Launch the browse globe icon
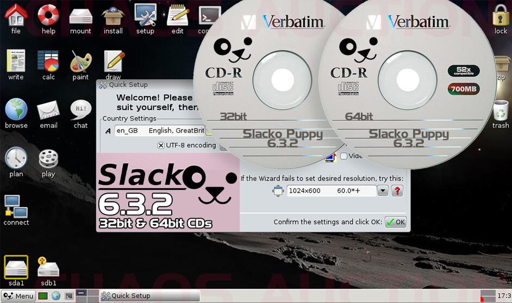512x303 pixels. click(x=16, y=109)
